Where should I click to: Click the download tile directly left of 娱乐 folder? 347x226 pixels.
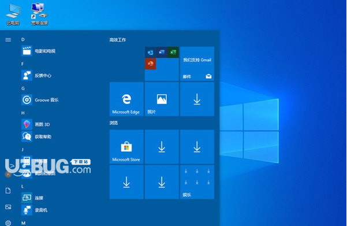(x=162, y=182)
